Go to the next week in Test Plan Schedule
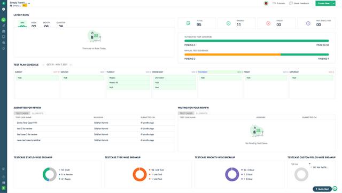The height and width of the screenshot is (193, 342). [71, 65]
